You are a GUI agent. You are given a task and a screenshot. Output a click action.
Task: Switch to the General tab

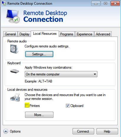[x=10, y=34]
